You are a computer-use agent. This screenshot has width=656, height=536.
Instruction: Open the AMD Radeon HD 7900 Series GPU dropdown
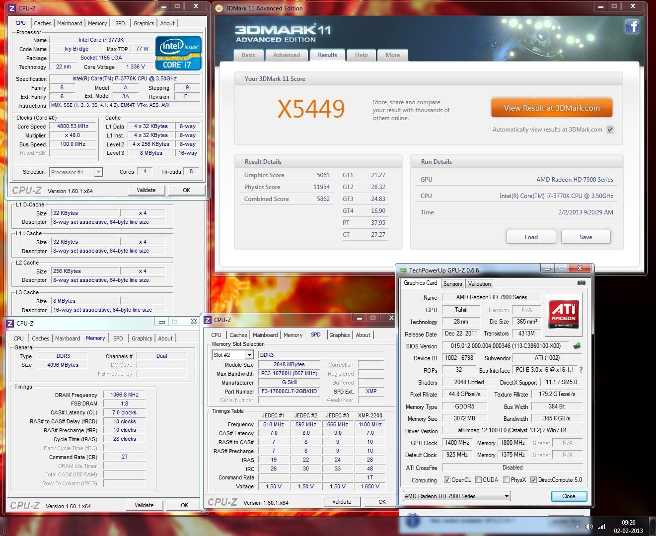click(x=457, y=496)
